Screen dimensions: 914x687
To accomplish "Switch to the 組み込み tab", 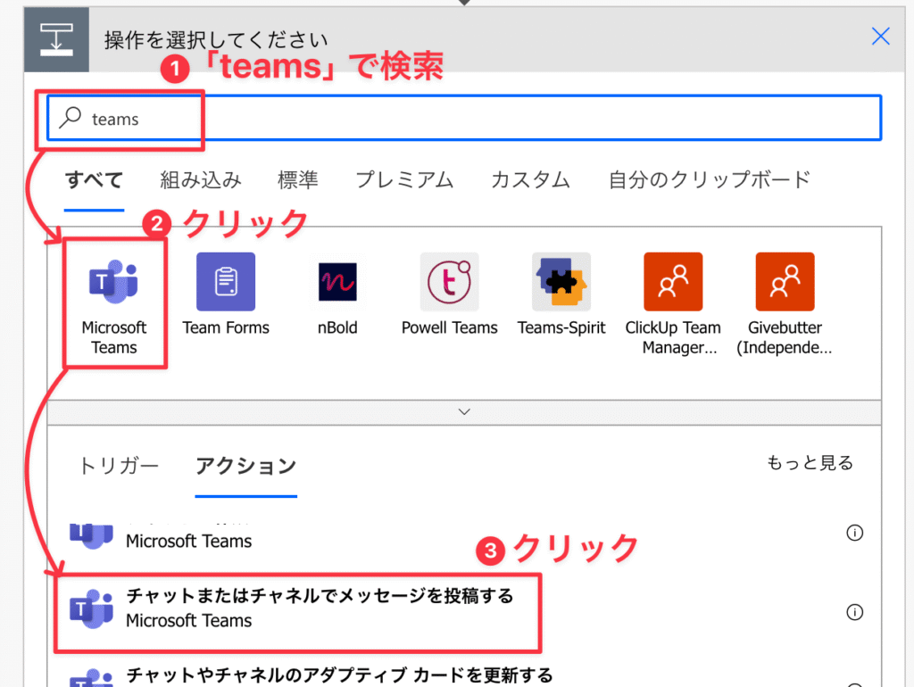I will 201,179.
